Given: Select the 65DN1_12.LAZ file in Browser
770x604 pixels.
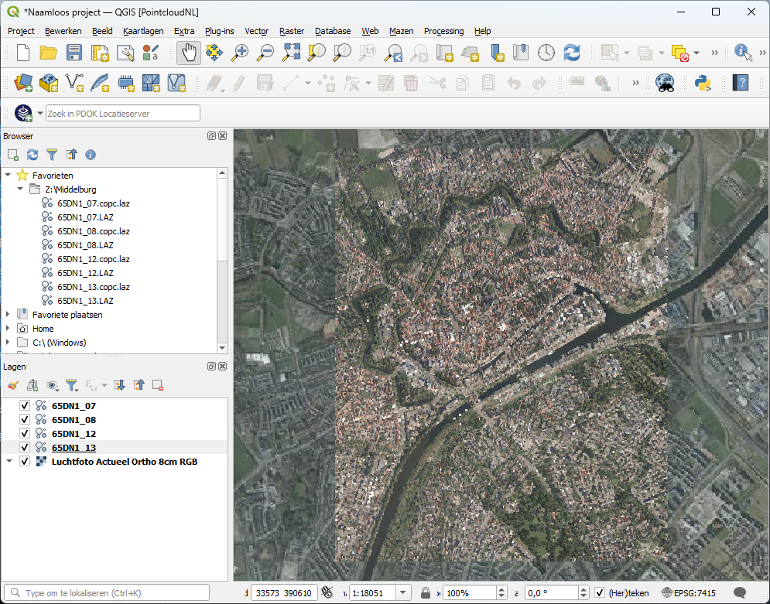Looking at the screenshot, I should (x=85, y=272).
